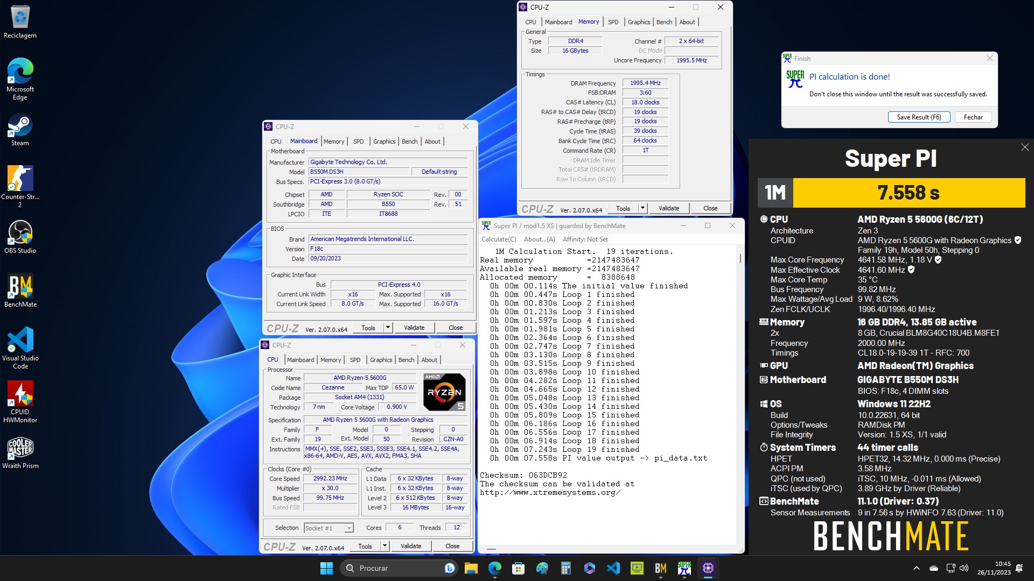This screenshot has height=581, width=1034.
Task: Open the Windows Start menu
Action: click(326, 568)
